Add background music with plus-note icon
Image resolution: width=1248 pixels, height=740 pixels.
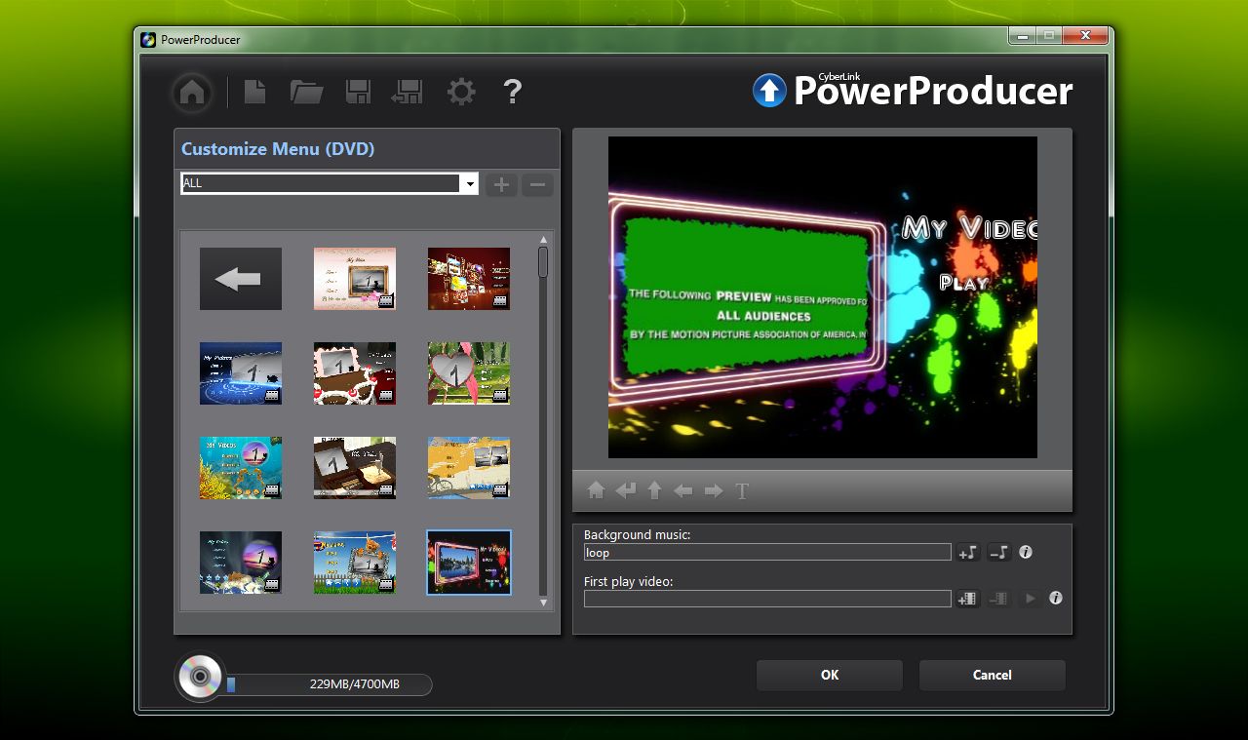(x=967, y=552)
